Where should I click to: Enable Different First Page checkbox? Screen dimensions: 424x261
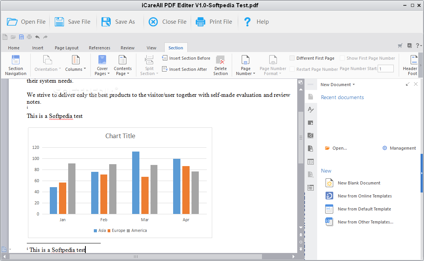292,58
